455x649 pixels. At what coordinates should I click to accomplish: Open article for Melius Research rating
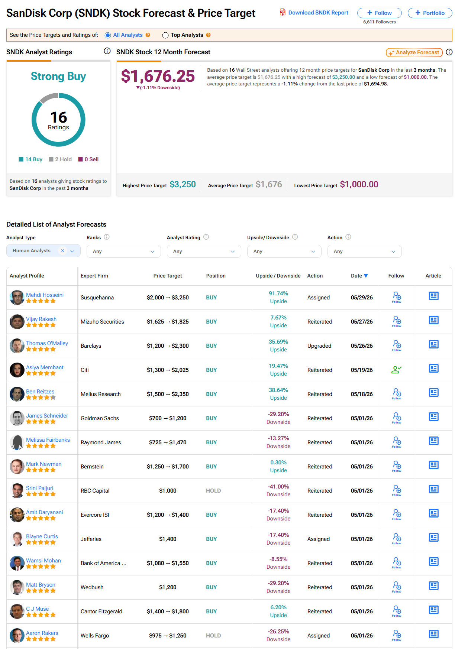click(434, 393)
